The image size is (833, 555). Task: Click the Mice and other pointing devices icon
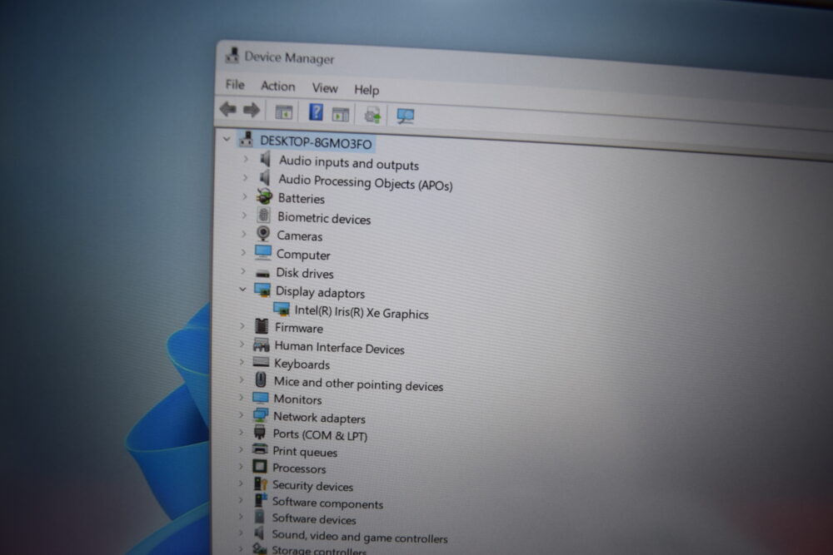tap(260, 379)
